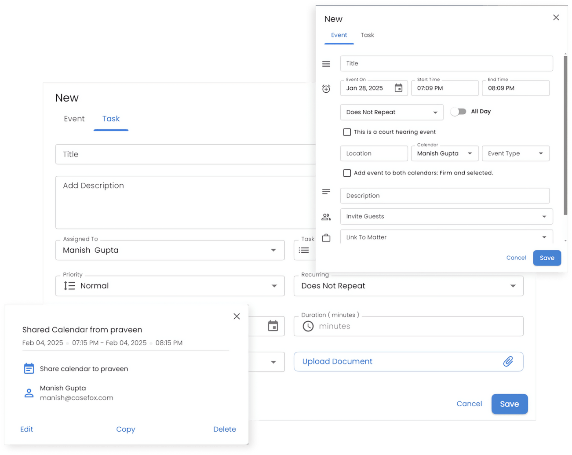Screen dimensions: 572x455
Task: Click the invite guests people icon
Action: click(x=326, y=216)
